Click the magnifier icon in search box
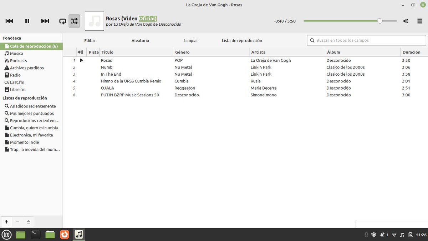The width and height of the screenshot is (428, 241). 312,40
